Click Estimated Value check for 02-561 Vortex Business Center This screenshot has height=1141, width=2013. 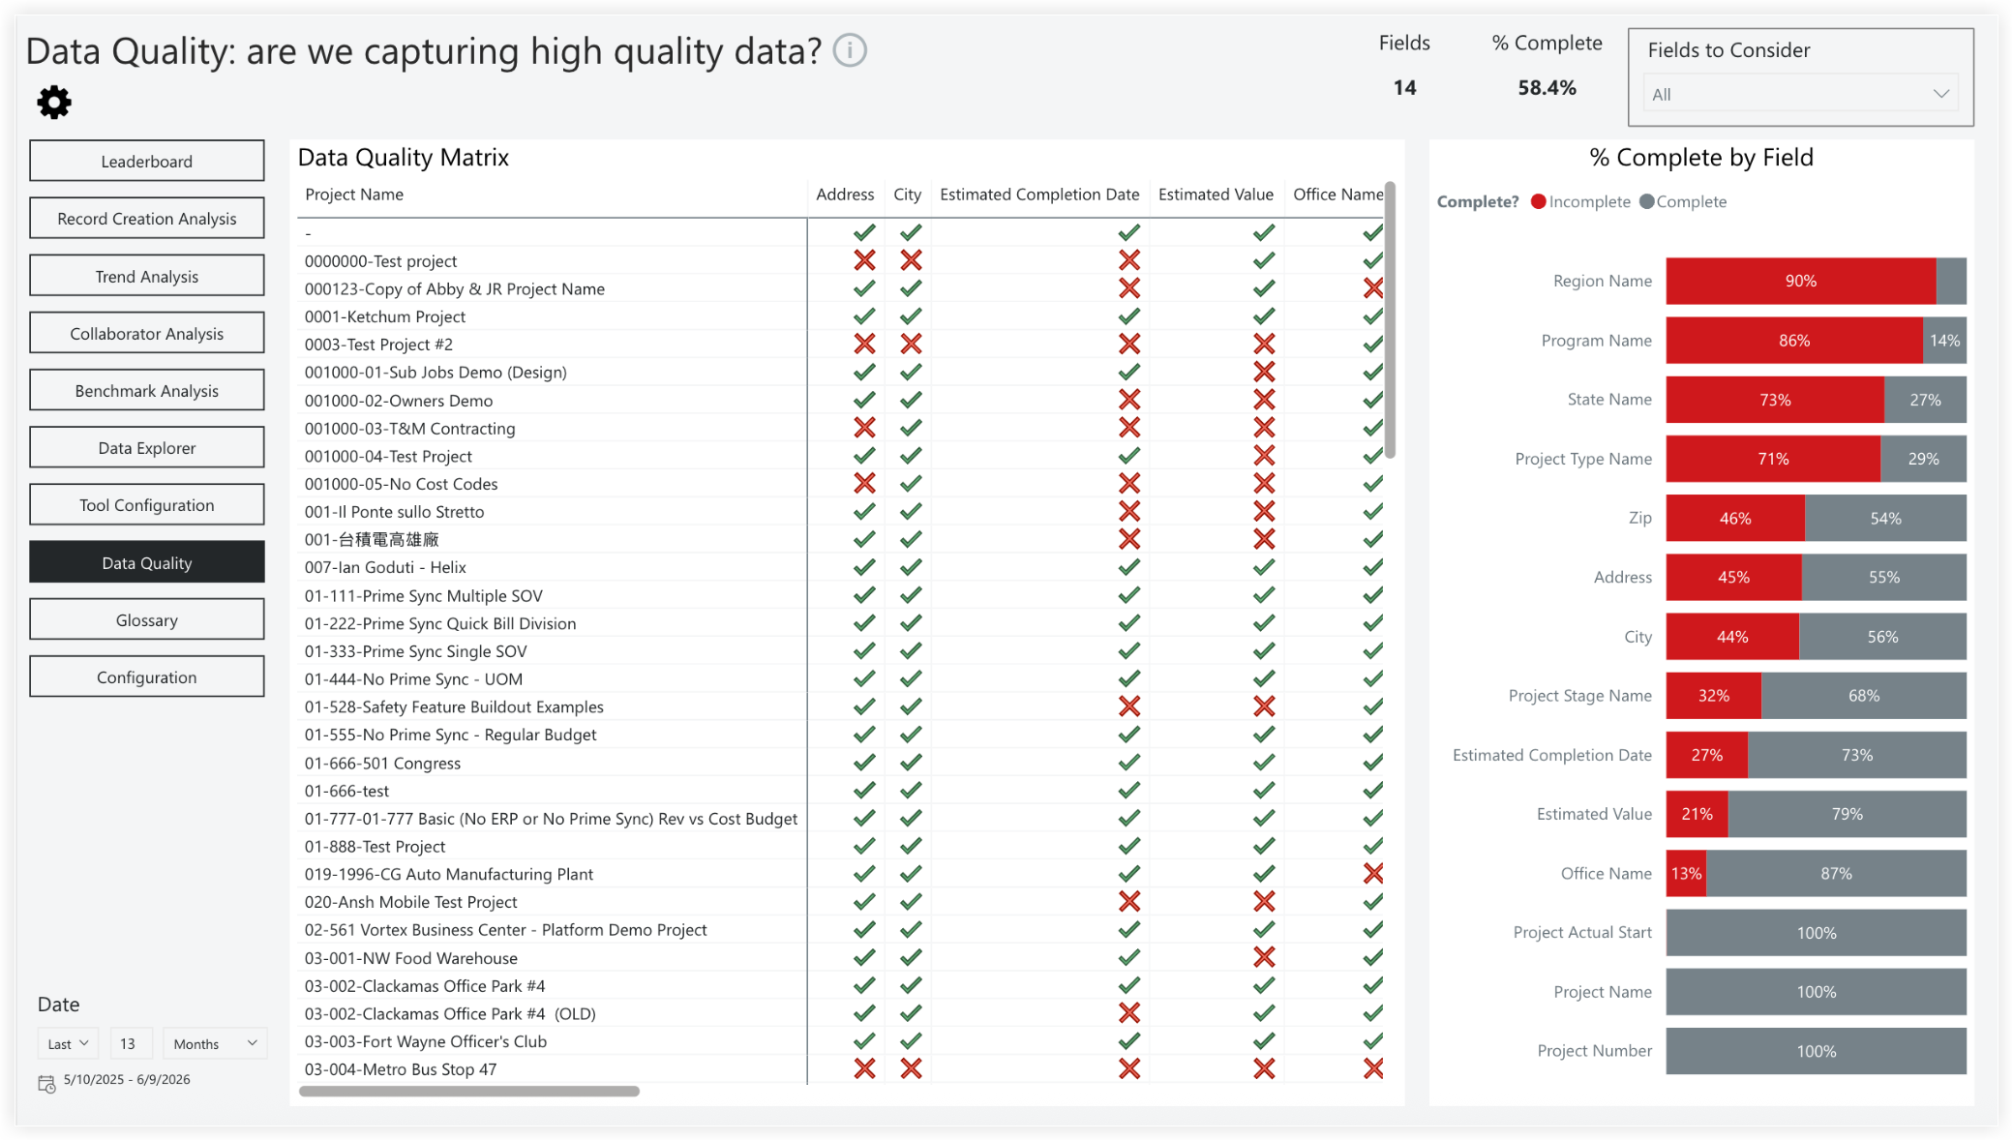tap(1264, 930)
